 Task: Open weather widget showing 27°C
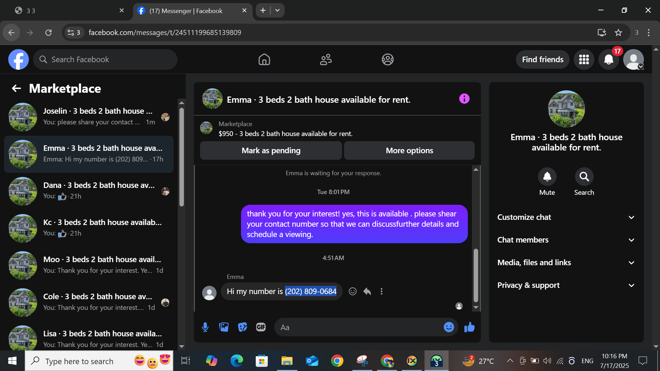(478, 361)
